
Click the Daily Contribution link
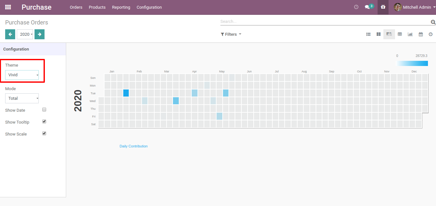tap(134, 146)
